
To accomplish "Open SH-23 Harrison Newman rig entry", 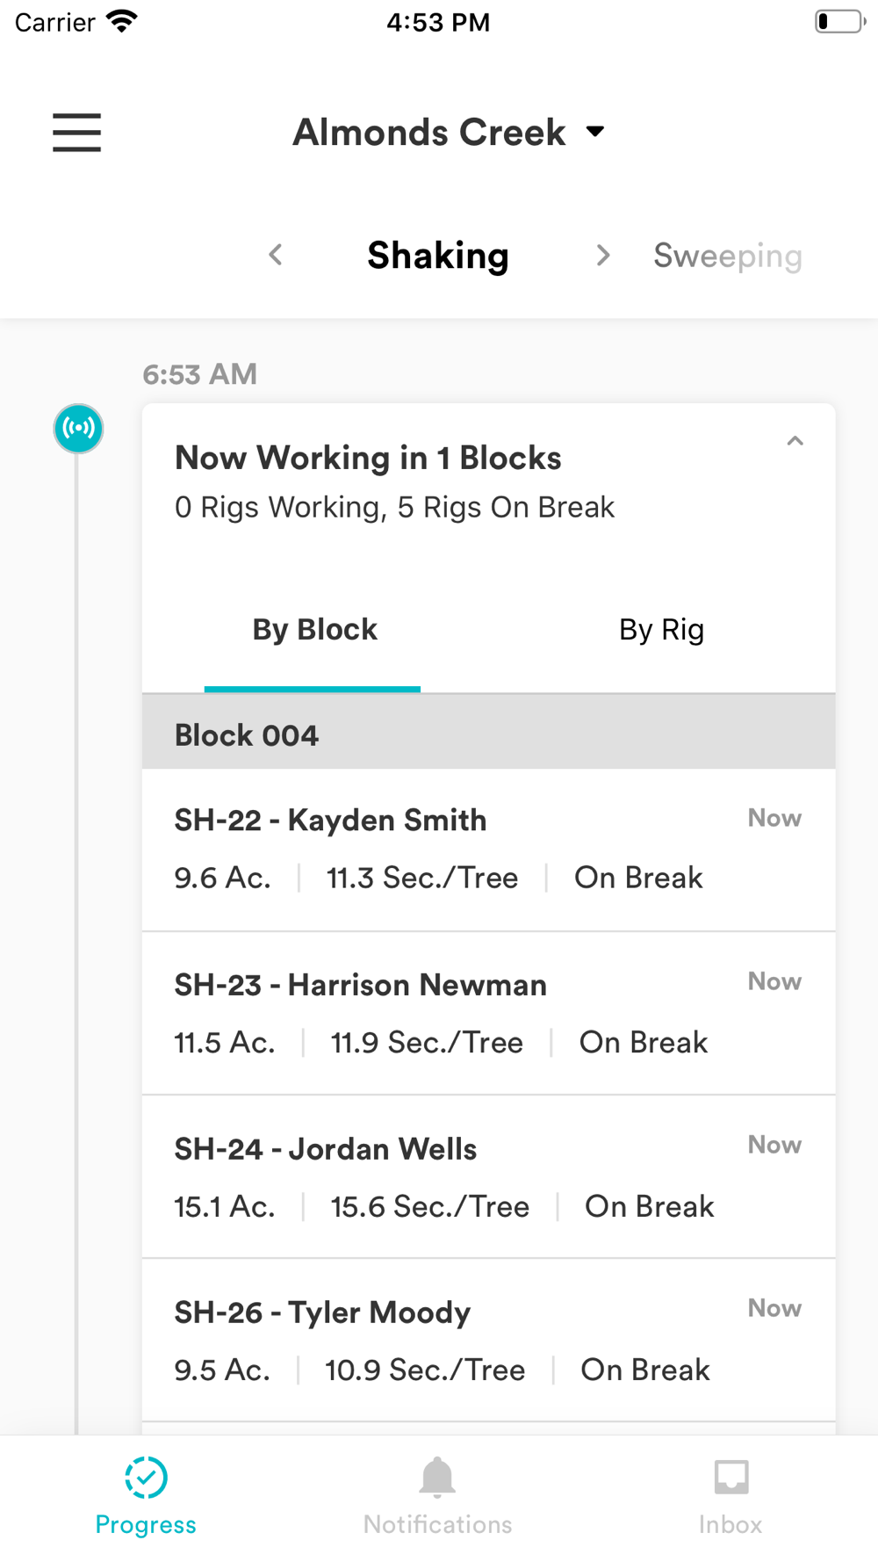I will (489, 1014).
